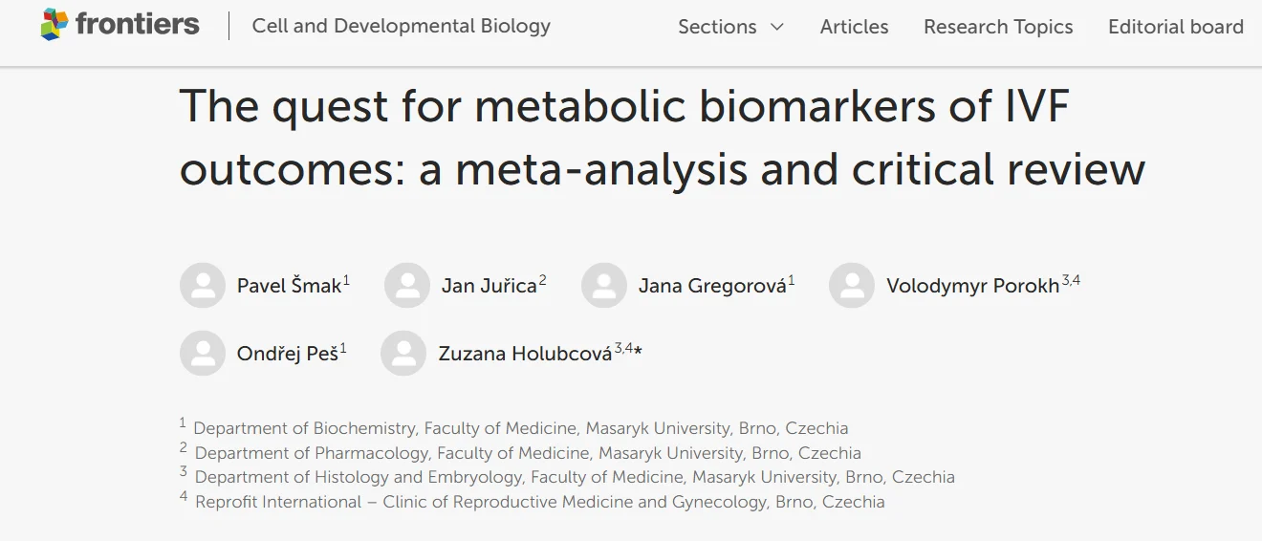Viewport: 1262px width, 541px height.
Task: Click the Frontiers logo icon
Action: click(x=55, y=25)
